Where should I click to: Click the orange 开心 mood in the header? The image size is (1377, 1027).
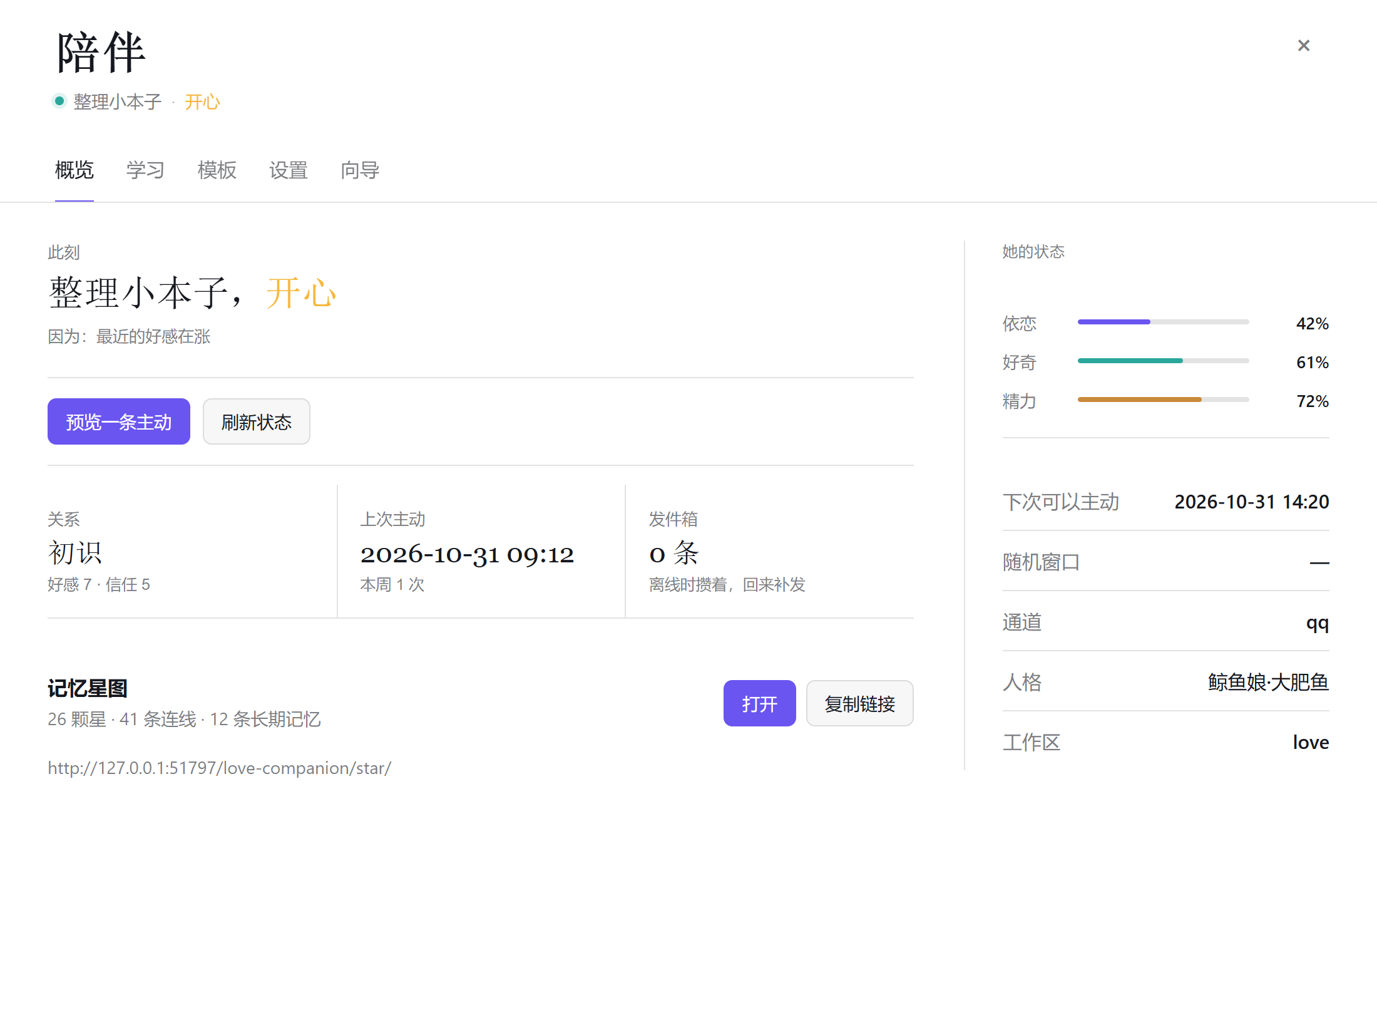click(x=202, y=101)
